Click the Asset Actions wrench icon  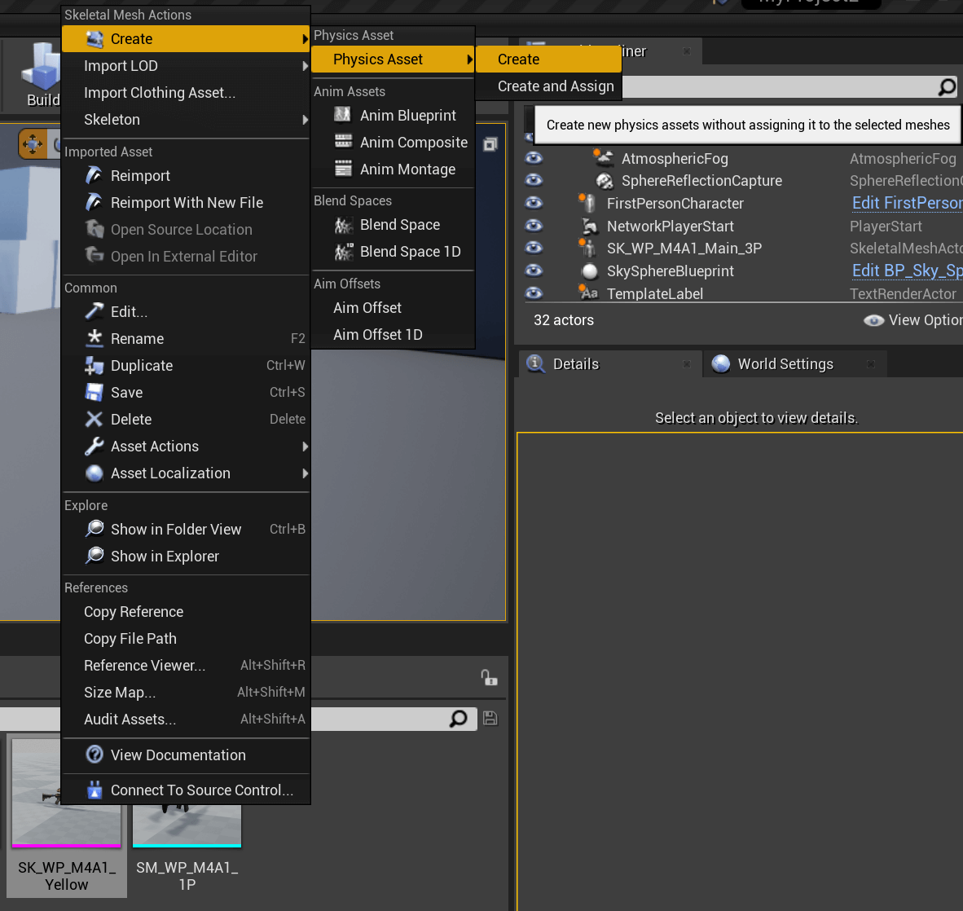click(94, 447)
